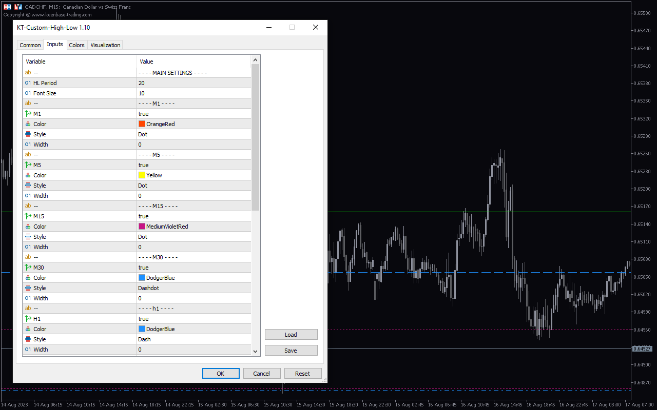Click the Width icon under H1
The image size is (657, 410).
click(x=28, y=350)
